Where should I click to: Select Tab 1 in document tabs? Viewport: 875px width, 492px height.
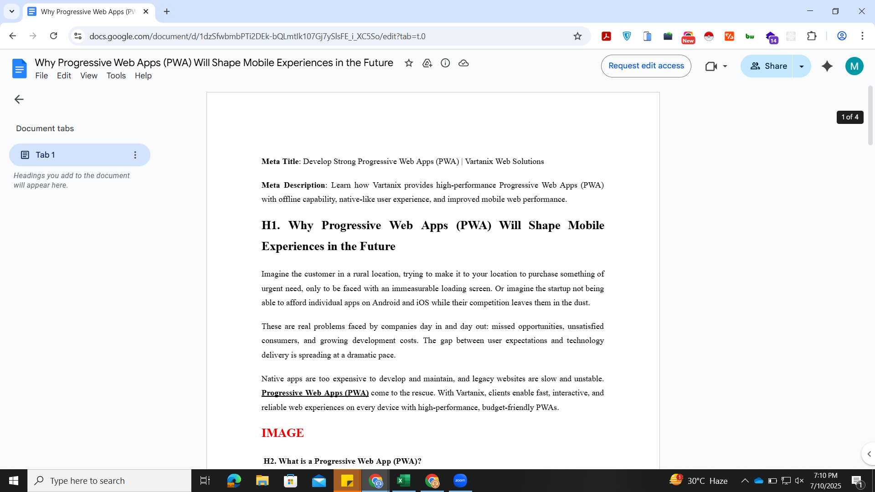pos(79,155)
